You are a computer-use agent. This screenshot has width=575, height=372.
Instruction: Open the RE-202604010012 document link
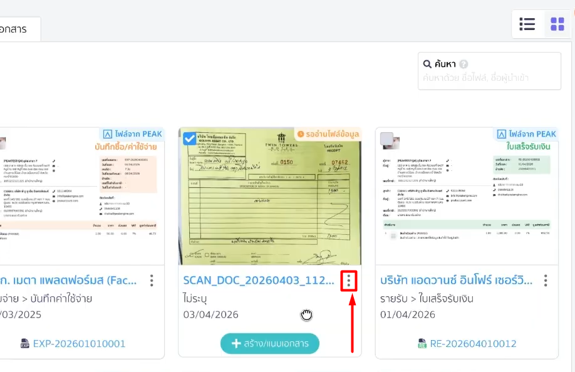(473, 343)
